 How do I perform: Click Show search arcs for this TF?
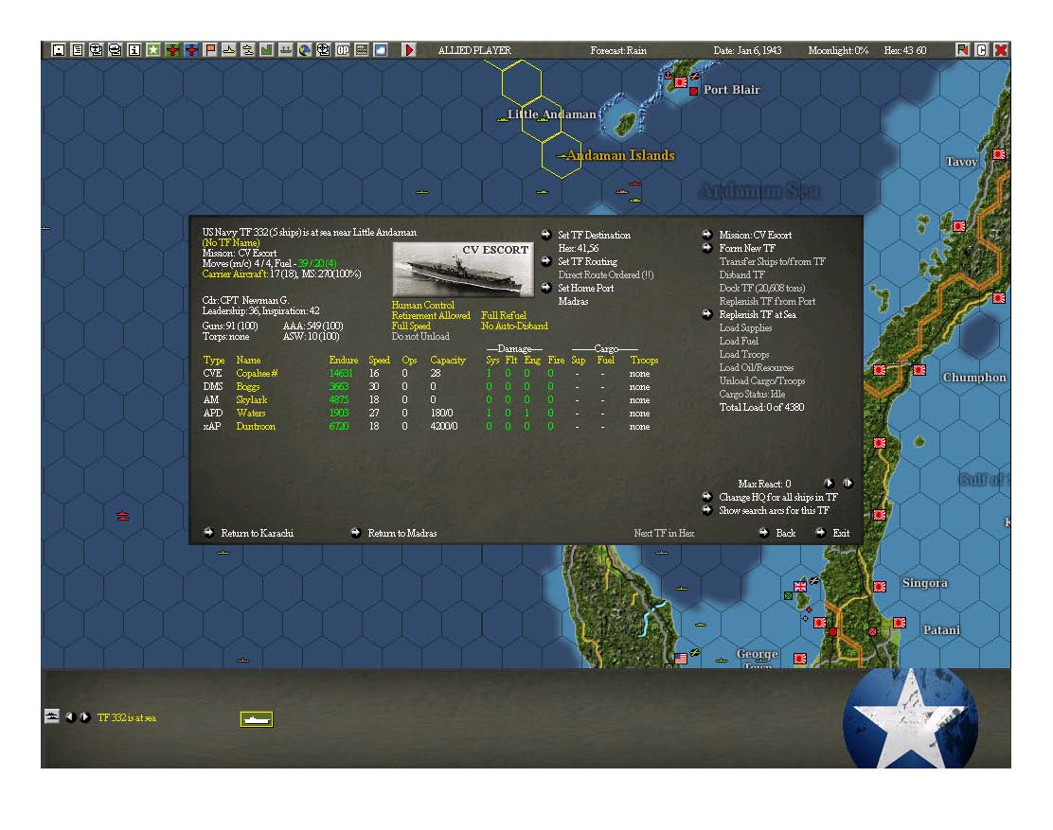775,511
